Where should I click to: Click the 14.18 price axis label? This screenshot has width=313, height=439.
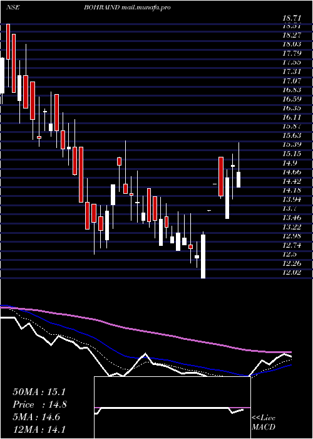(292, 191)
